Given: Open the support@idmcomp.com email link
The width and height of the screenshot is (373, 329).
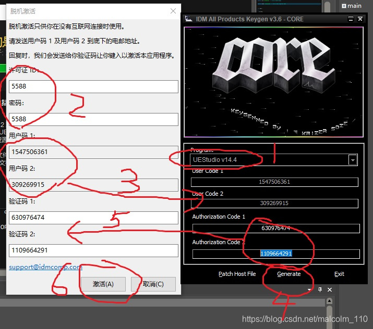Looking at the screenshot, I should pos(46,267).
